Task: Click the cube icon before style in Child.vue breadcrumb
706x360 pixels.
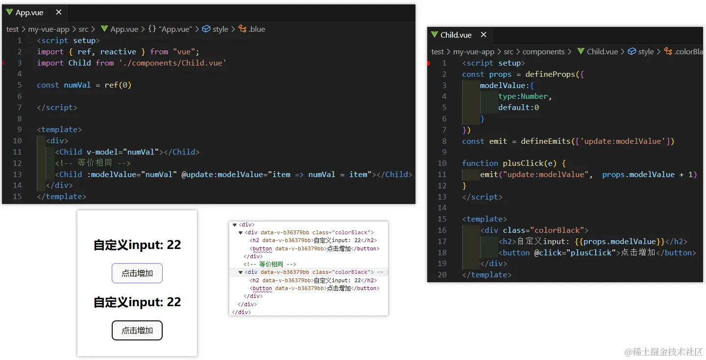Action: (x=632, y=51)
